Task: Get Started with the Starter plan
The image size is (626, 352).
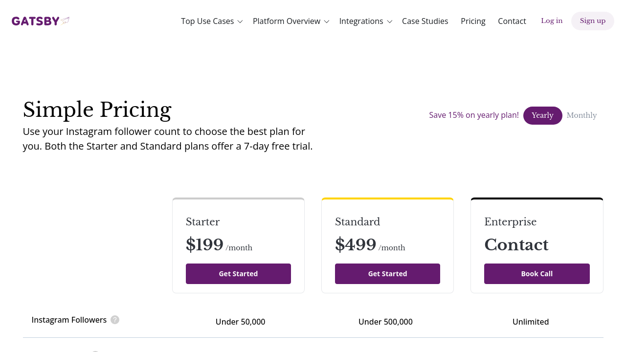Action: coord(238,274)
